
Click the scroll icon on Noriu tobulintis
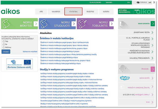(x=82, y=24)
